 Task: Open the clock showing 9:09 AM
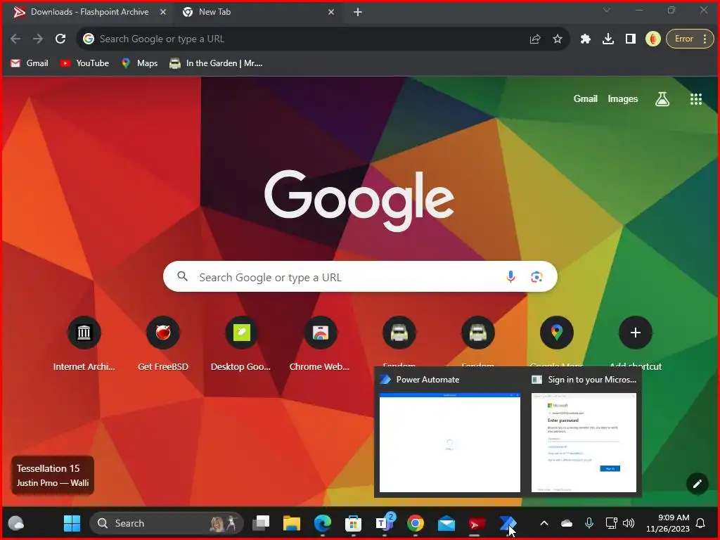tap(668, 523)
